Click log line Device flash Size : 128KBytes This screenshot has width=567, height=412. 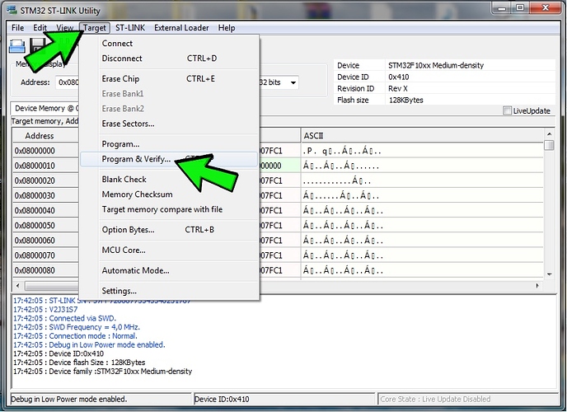pos(79,363)
